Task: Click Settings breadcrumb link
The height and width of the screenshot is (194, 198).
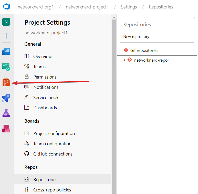Action: [x=129, y=7]
